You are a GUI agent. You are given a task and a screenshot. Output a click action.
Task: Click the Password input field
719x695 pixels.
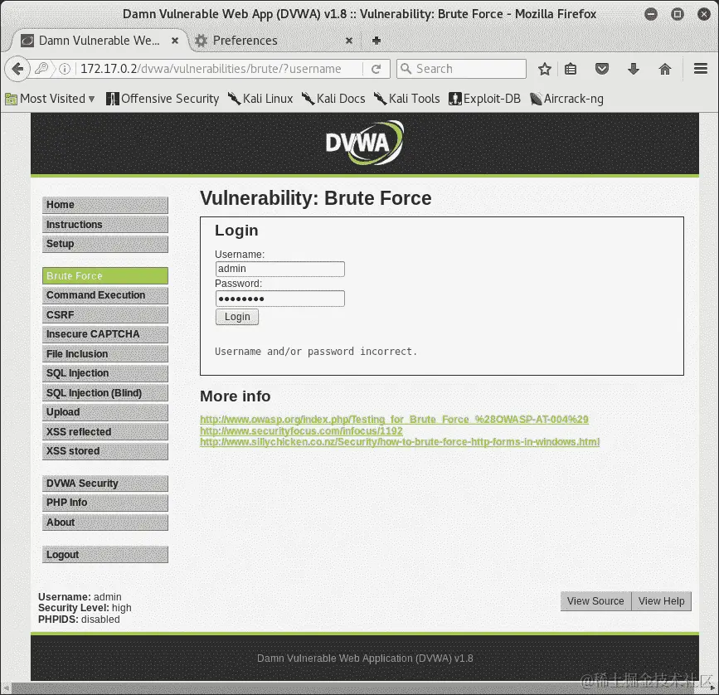coord(279,299)
